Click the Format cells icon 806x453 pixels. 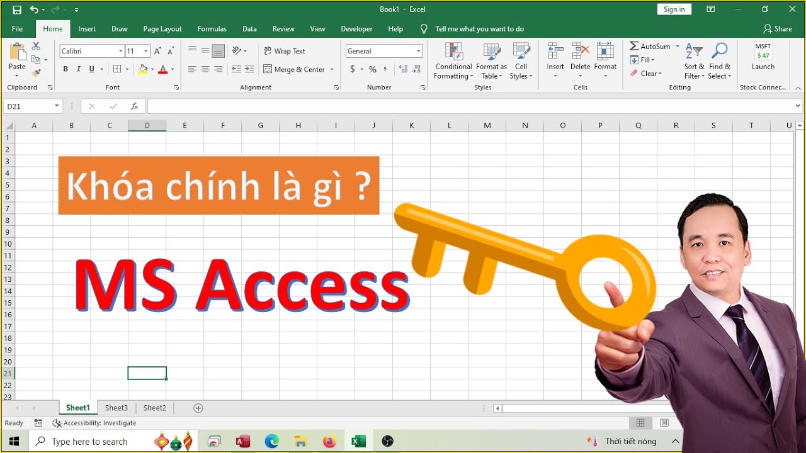tap(605, 52)
